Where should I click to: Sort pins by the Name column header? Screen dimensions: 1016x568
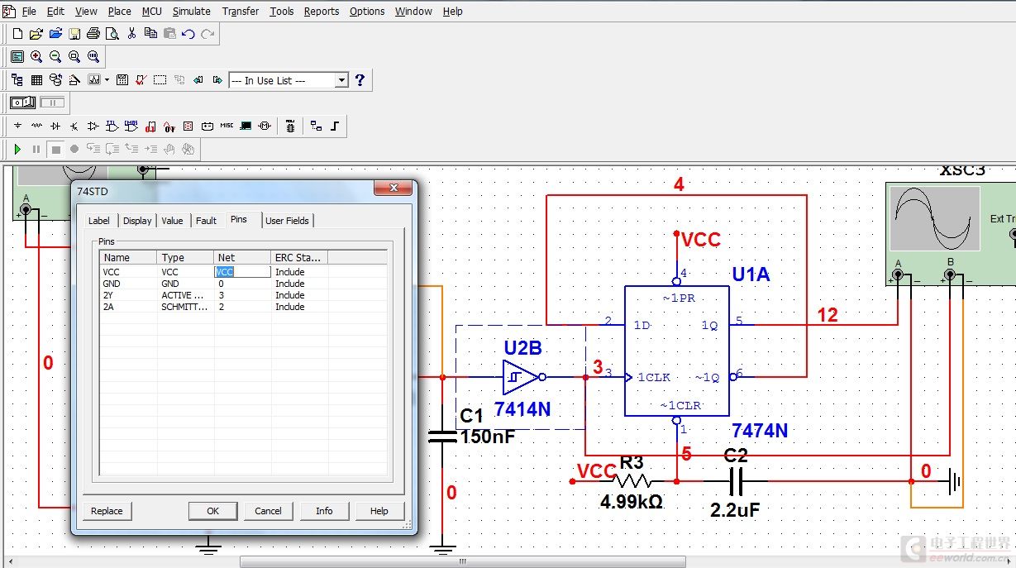coord(128,258)
